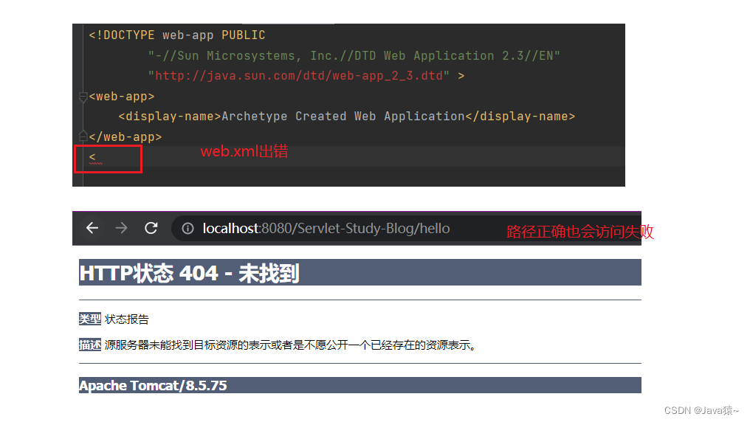Click the closing </web-app> tag
Image resolution: width=750 pixels, height=422 pixels.
point(125,137)
